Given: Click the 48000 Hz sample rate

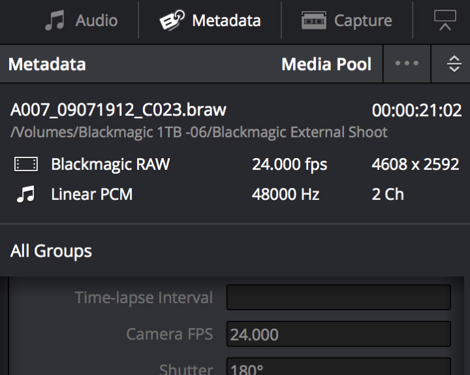Looking at the screenshot, I should (x=286, y=194).
